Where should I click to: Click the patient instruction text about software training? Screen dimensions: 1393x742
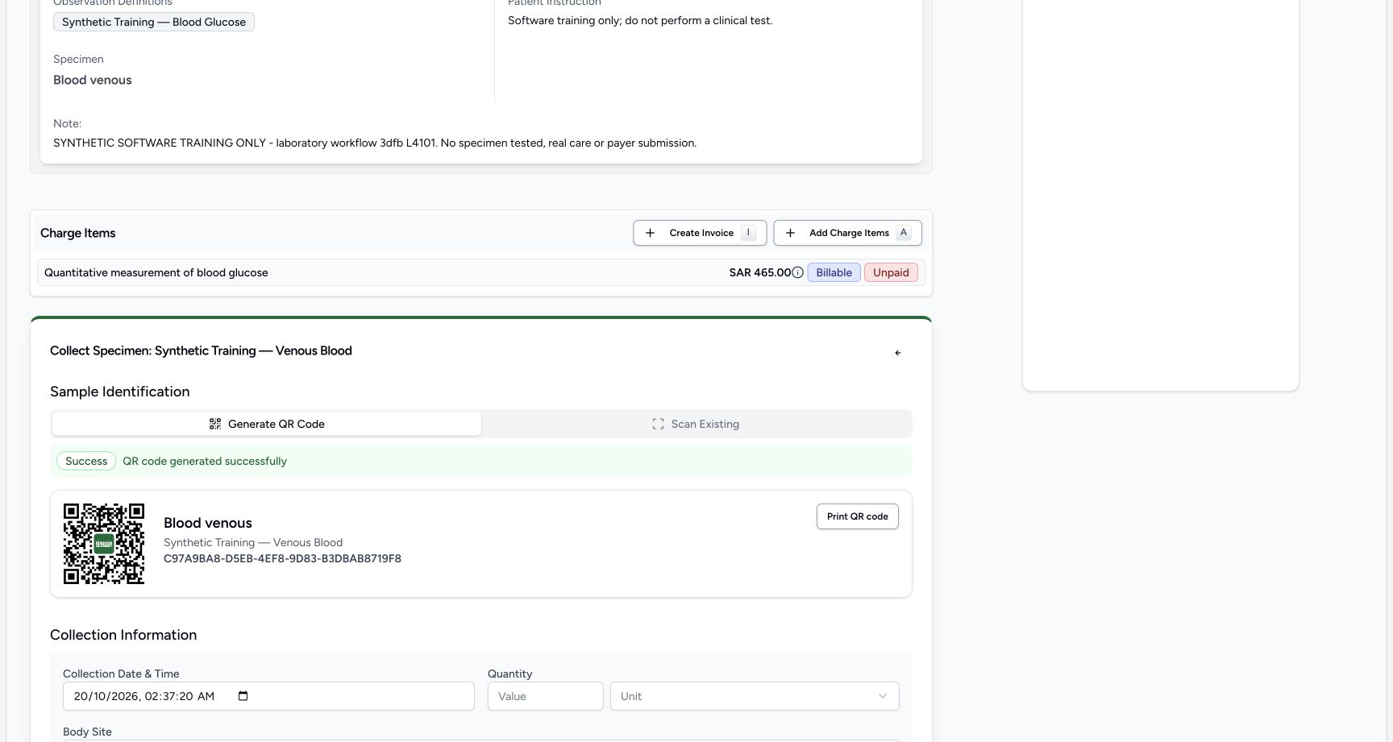click(640, 20)
